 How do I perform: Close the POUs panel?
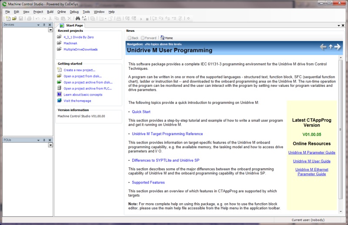click(x=50, y=140)
